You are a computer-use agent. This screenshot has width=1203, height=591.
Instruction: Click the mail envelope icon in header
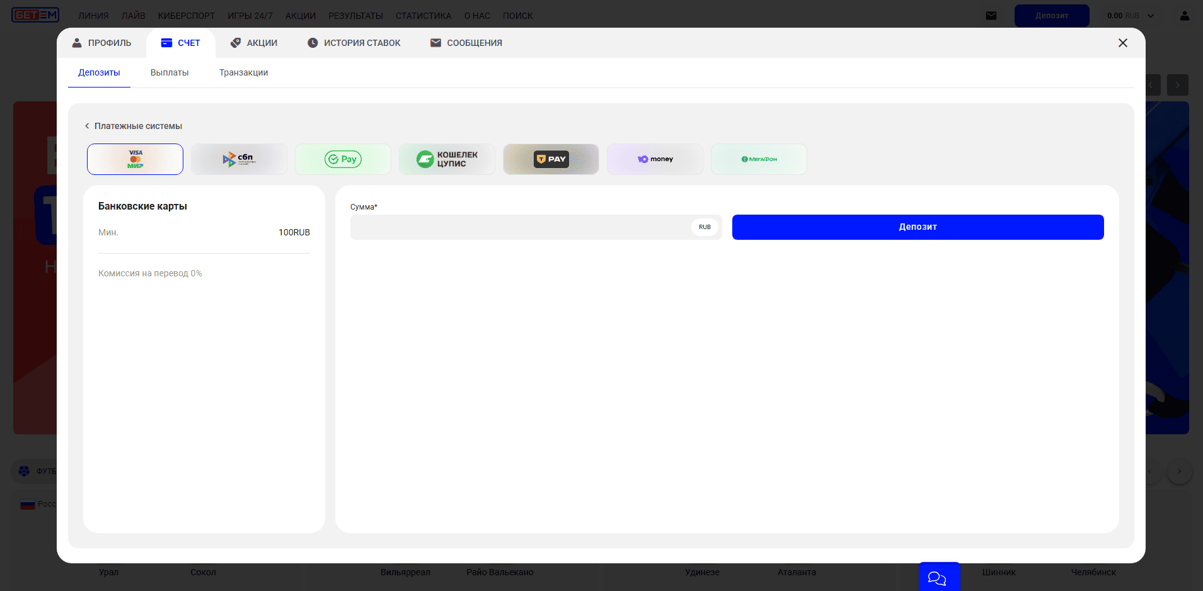(x=991, y=16)
